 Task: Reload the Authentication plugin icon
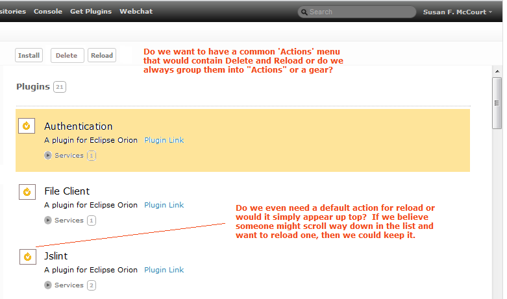click(27, 126)
